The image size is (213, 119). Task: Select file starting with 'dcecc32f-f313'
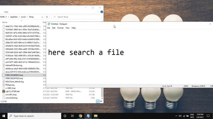(x=23, y=72)
